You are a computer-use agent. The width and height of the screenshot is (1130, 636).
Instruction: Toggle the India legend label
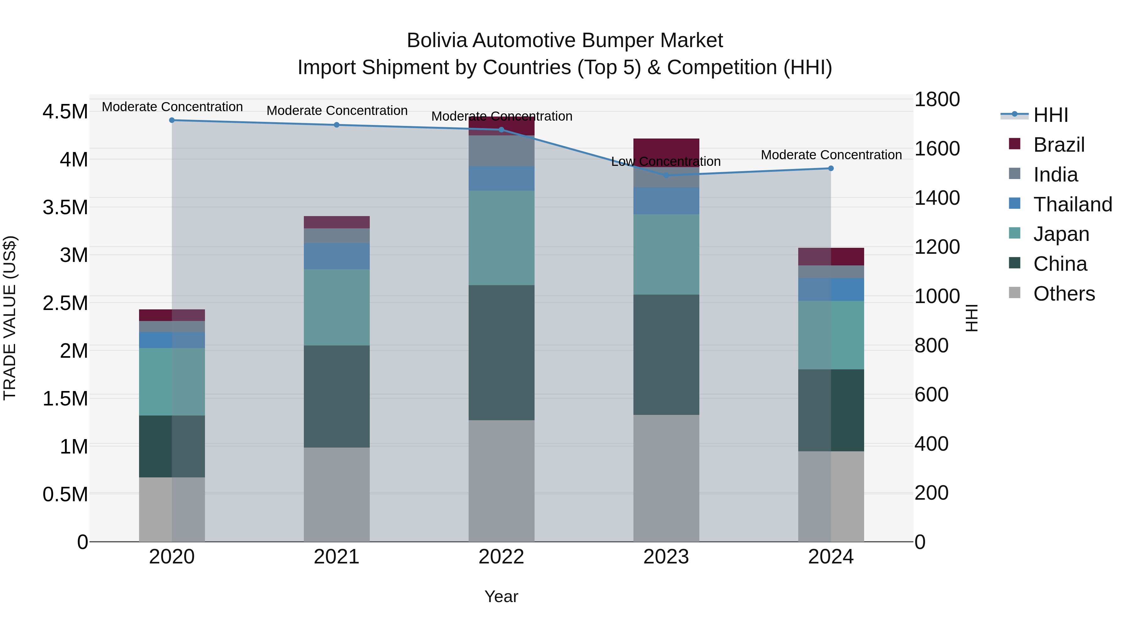[1055, 175]
